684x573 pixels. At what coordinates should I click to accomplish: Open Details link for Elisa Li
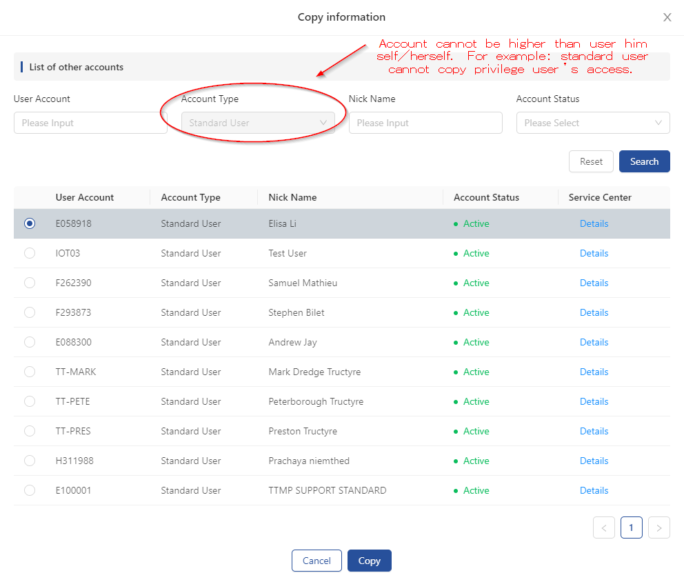click(x=594, y=223)
